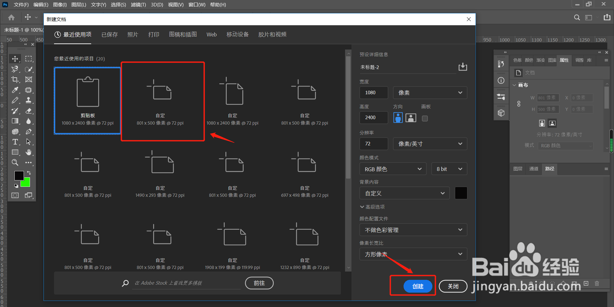Select the Spot Healing patch tool
This screenshot has width=614, height=307.
coord(29,90)
